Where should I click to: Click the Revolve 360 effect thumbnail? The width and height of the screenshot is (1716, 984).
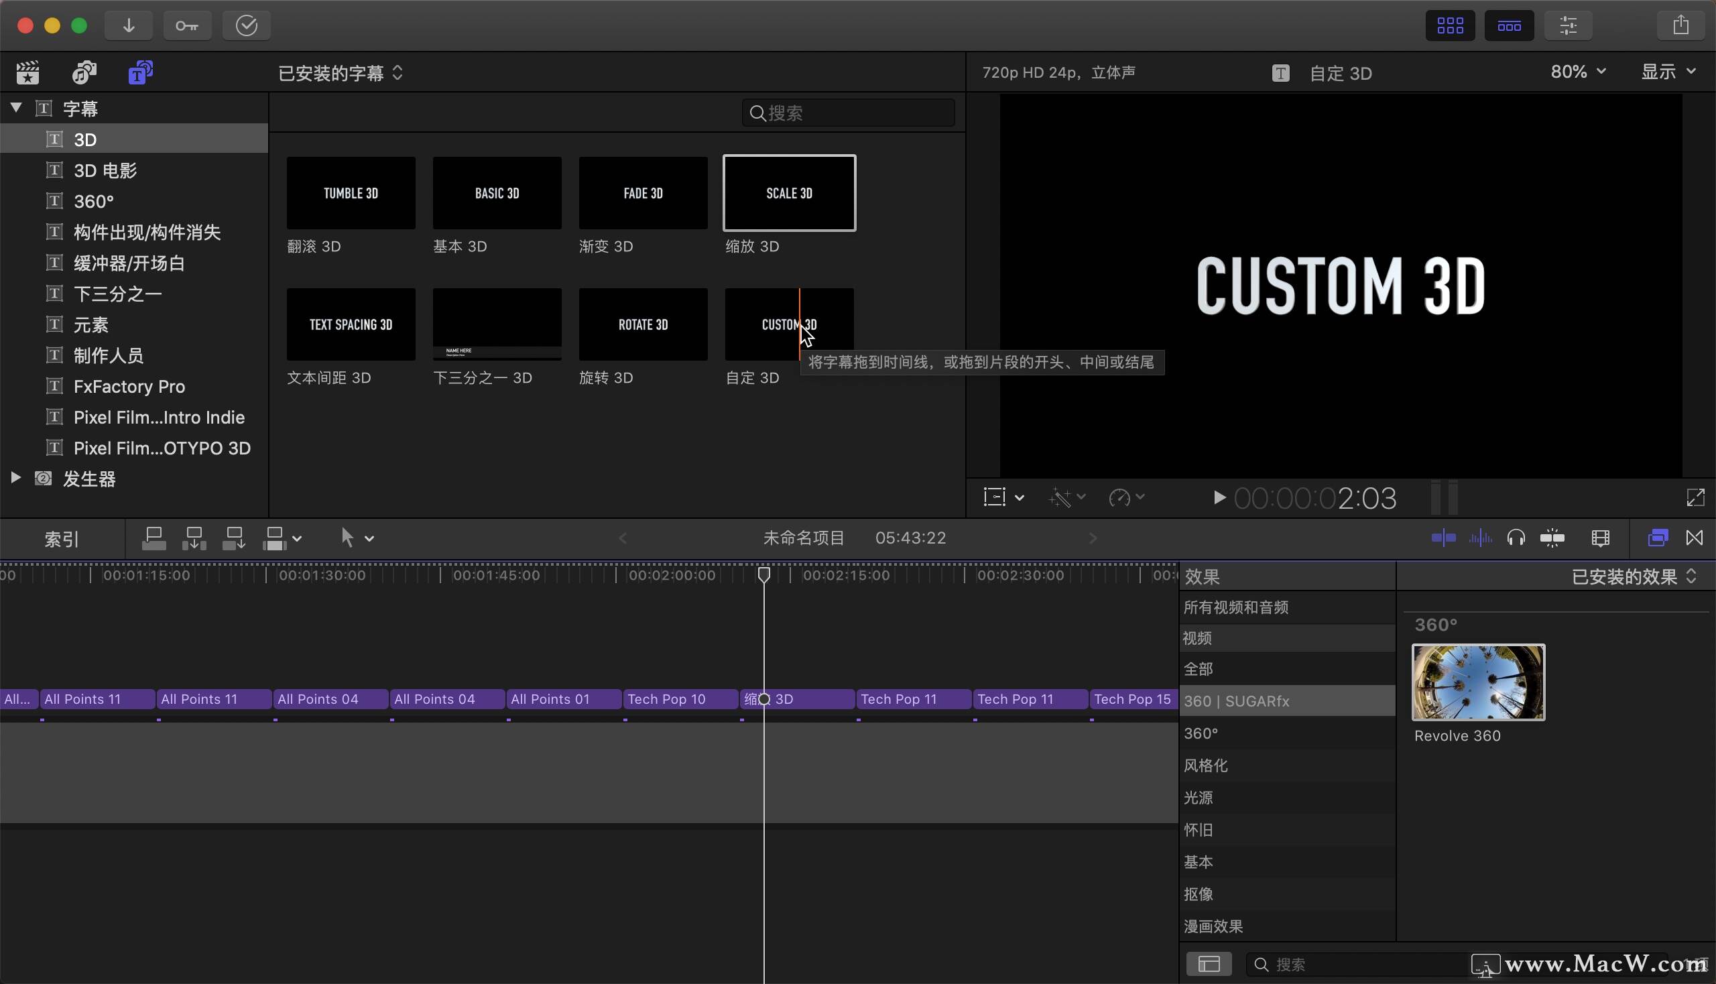(1478, 682)
